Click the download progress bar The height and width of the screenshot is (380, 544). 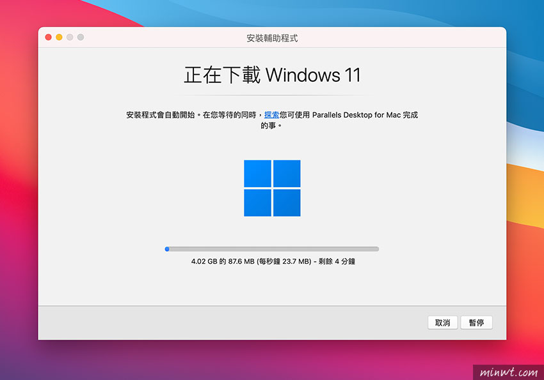pyautogui.click(x=272, y=249)
